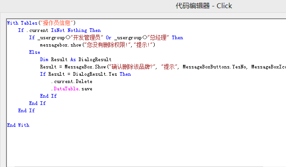The width and height of the screenshot is (286, 167).
Task: Click 'Dim Result As DialogResult' line
Action: (x=76, y=59)
